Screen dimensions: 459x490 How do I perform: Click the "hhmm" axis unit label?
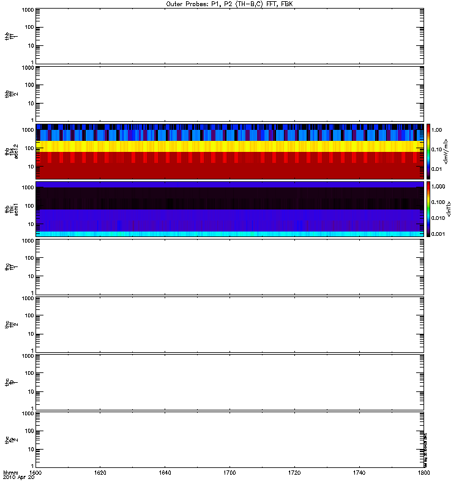10,473
